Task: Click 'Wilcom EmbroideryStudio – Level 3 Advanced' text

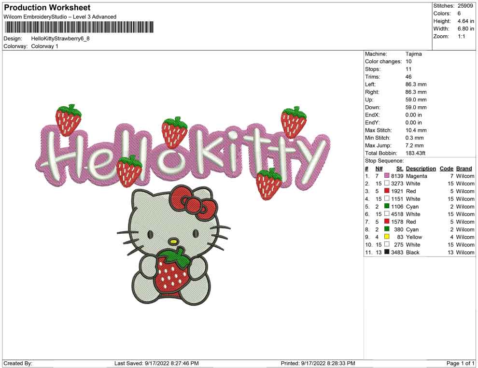Action: pyautogui.click(x=60, y=17)
